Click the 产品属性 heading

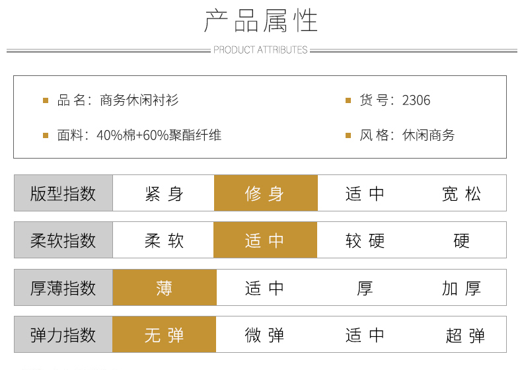(x=260, y=22)
